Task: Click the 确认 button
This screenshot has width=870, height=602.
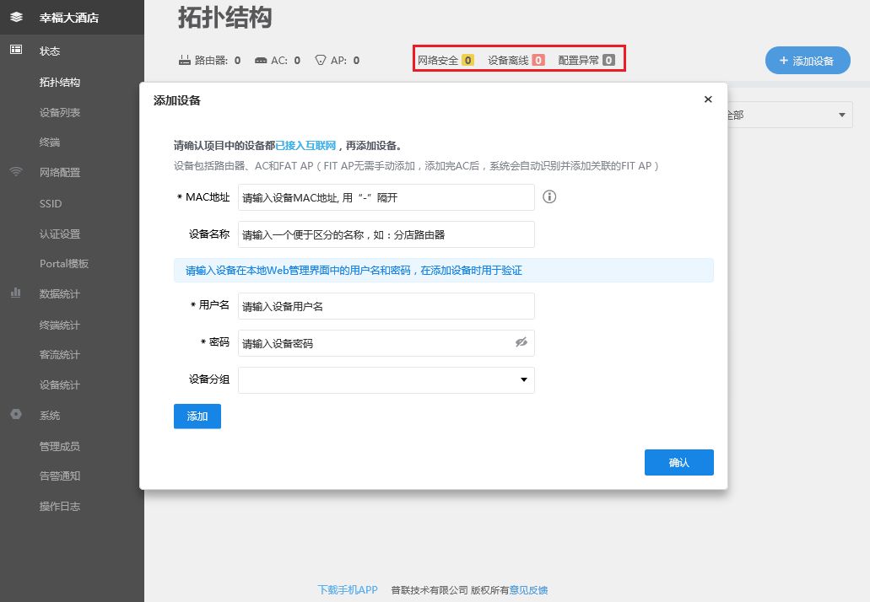Action: pyautogui.click(x=678, y=462)
